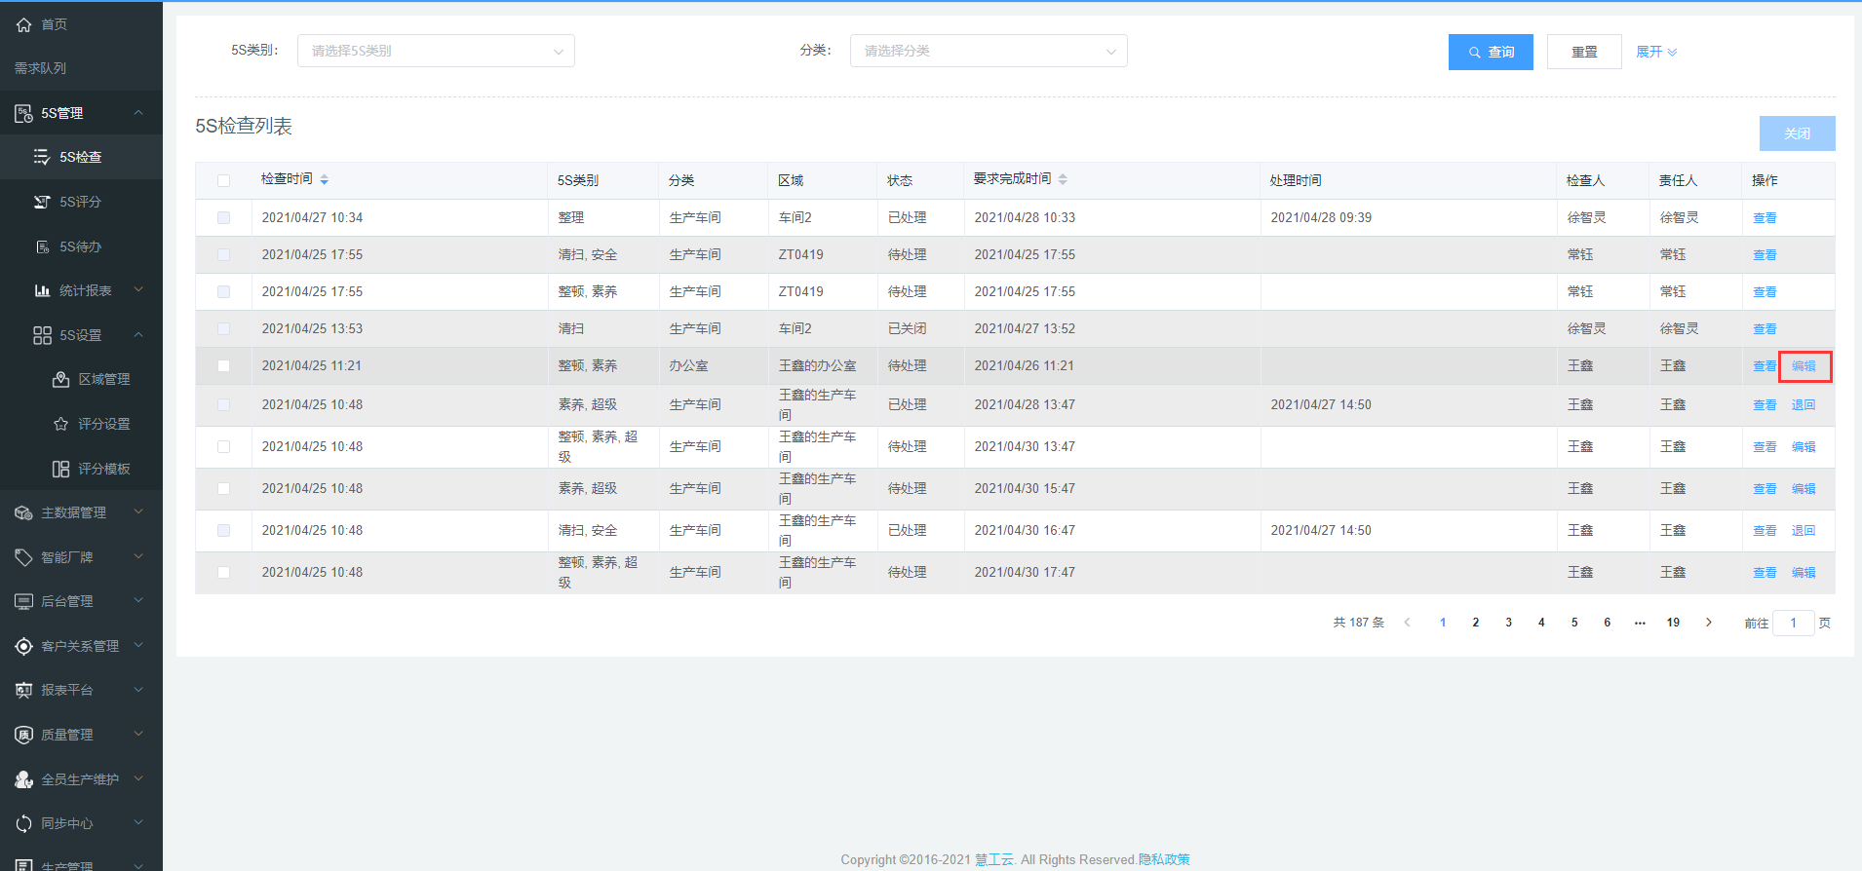Select the checkbox for the 2021/04/27 10:34 row

tap(223, 218)
